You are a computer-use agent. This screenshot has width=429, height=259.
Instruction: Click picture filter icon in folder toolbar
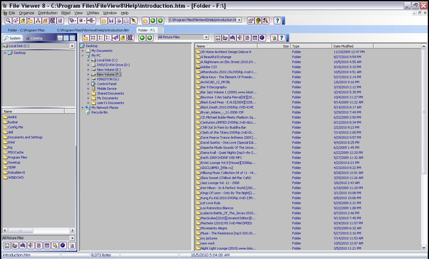point(218,38)
